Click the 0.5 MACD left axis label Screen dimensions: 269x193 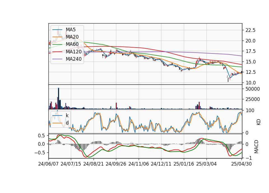click(41, 136)
